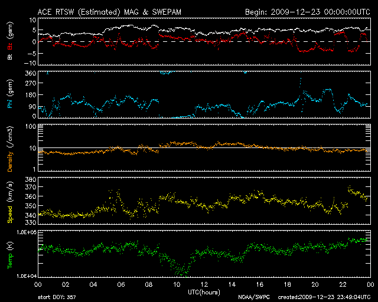Click the "1" tick on the Density axis

tap(34, 169)
